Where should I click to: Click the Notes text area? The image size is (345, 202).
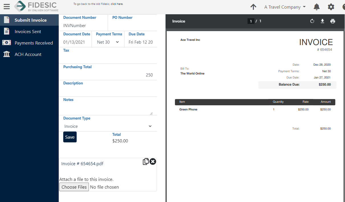coord(108,109)
